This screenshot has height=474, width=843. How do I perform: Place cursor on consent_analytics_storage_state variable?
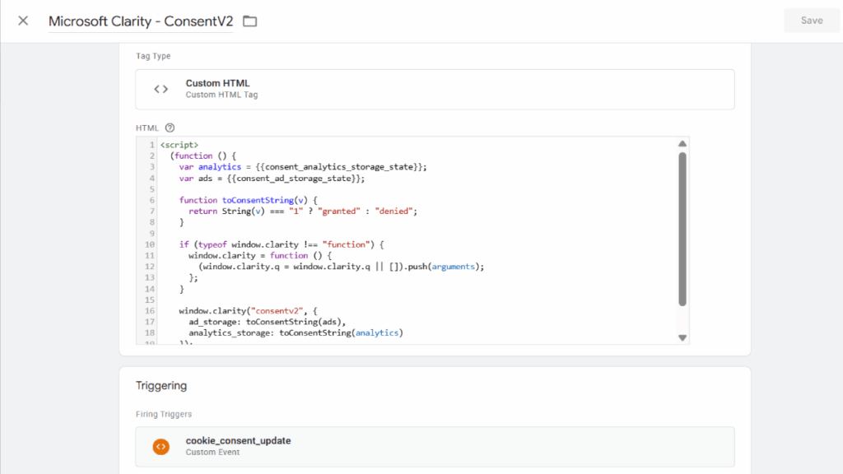pos(338,167)
